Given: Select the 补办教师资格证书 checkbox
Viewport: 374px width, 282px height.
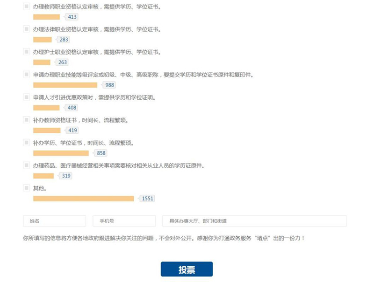Looking at the screenshot, I should (x=27, y=120).
